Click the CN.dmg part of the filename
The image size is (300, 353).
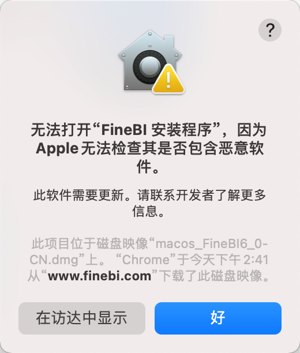(54, 260)
